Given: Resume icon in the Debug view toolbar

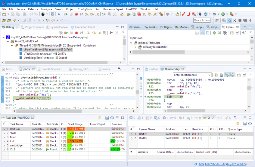Looking at the screenshot, I should point(66,33).
